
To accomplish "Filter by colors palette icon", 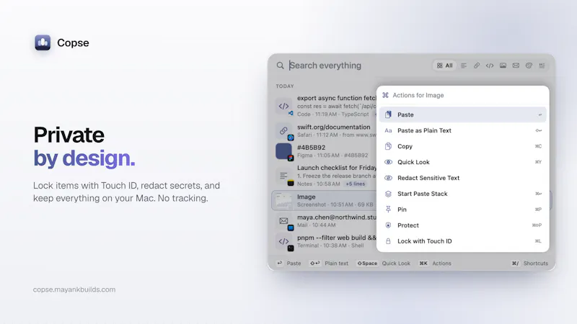I will pyautogui.click(x=529, y=66).
